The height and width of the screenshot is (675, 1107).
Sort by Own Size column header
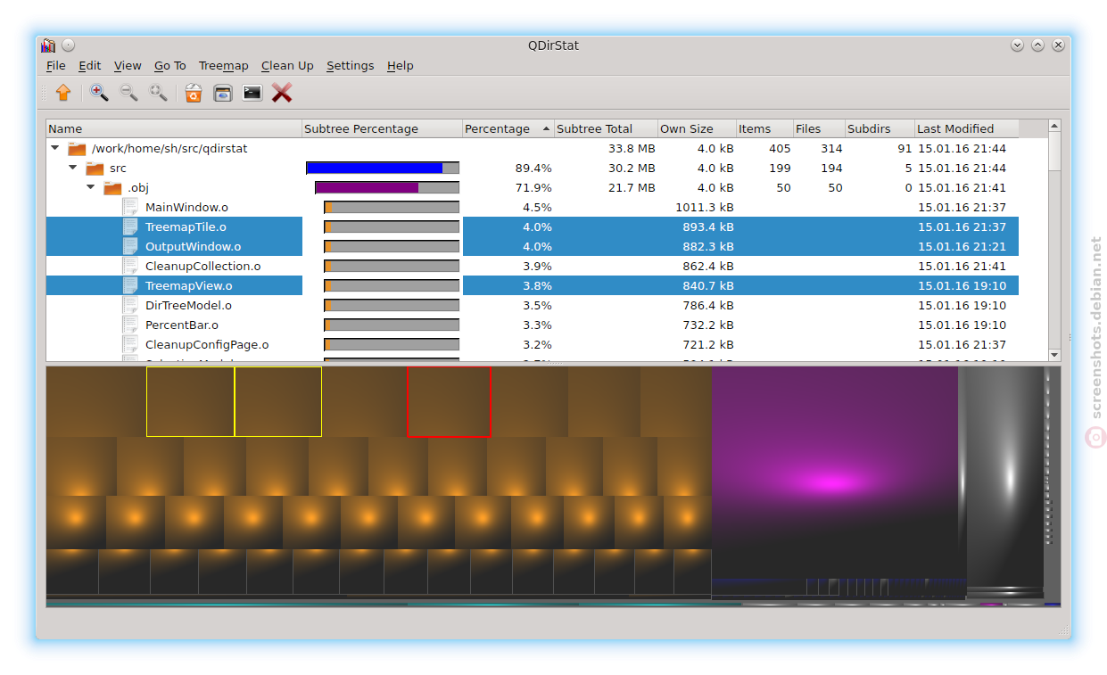point(697,129)
